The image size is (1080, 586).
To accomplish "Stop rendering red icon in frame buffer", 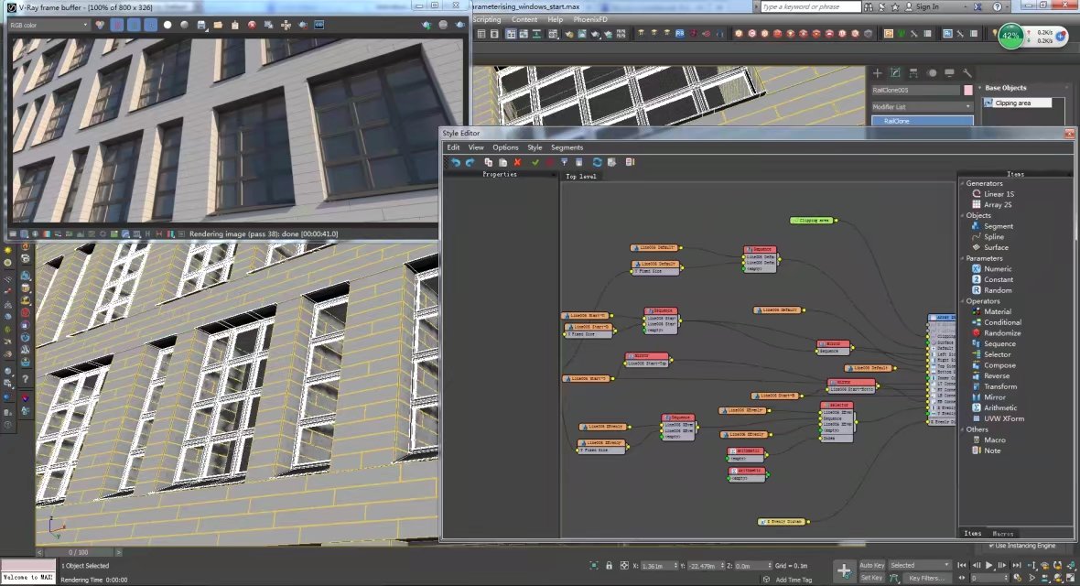I will tap(252, 25).
